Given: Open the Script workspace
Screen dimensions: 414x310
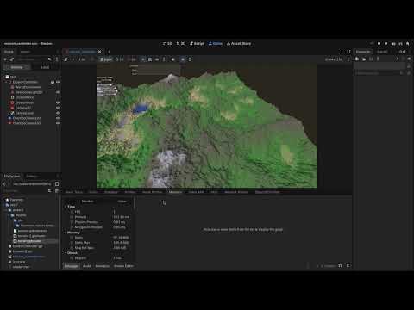Looking at the screenshot, I should [197, 44].
